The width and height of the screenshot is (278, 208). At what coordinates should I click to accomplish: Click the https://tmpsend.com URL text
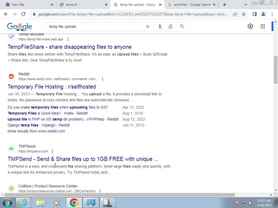pyautogui.click(x=33, y=151)
